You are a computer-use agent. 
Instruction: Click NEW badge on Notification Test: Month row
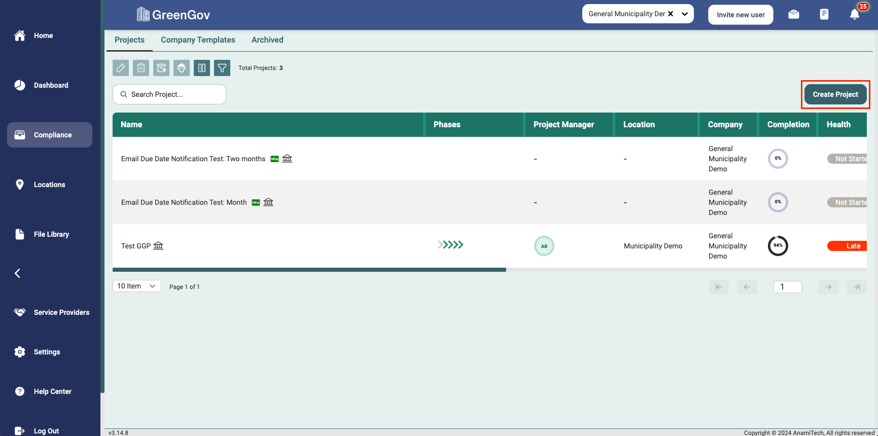(x=256, y=202)
